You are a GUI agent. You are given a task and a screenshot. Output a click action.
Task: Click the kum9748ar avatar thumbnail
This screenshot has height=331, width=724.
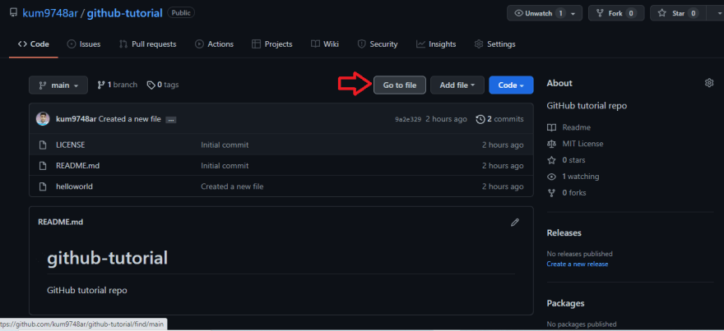click(x=43, y=119)
